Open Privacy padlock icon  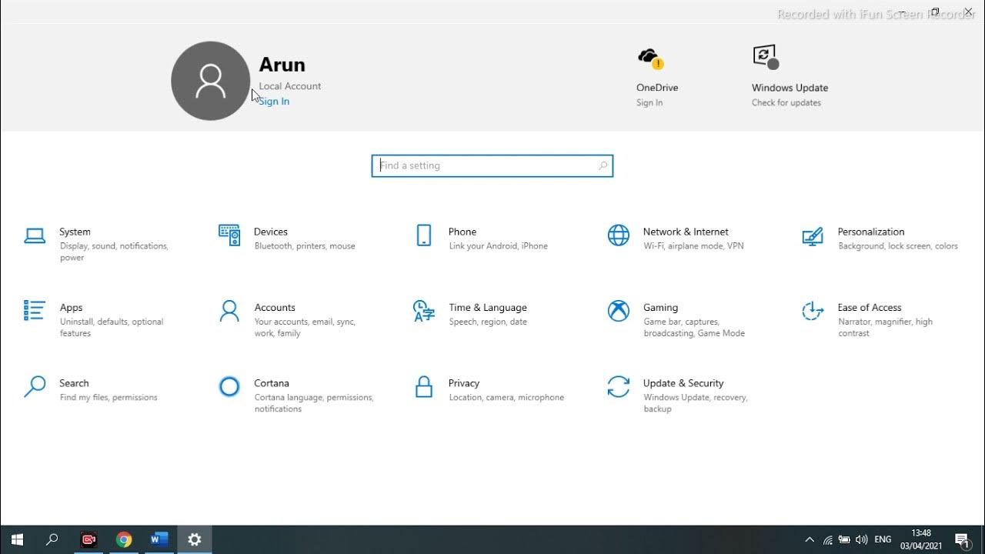(424, 386)
